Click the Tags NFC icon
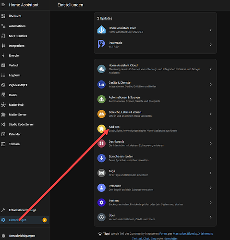The image size is (230, 240). (101, 173)
